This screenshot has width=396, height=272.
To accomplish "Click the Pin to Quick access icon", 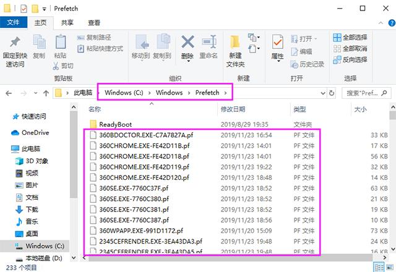I will coord(15,42).
